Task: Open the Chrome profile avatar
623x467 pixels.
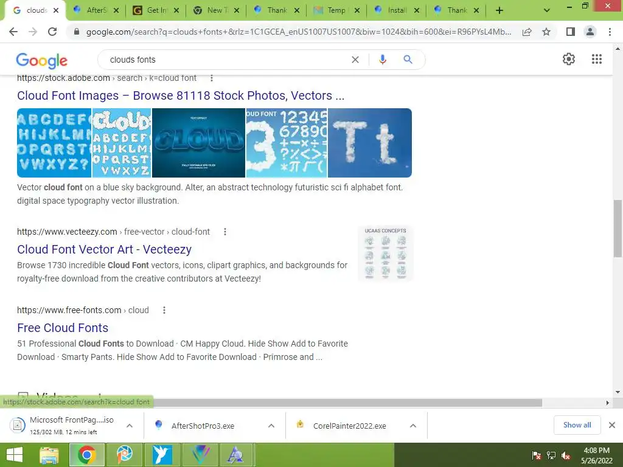Action: point(590,32)
